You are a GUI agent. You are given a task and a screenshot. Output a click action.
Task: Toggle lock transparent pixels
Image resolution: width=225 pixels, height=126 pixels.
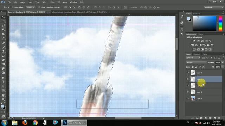tap(193, 67)
